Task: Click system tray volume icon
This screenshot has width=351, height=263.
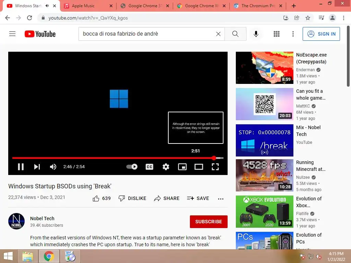Action: pos(318,256)
